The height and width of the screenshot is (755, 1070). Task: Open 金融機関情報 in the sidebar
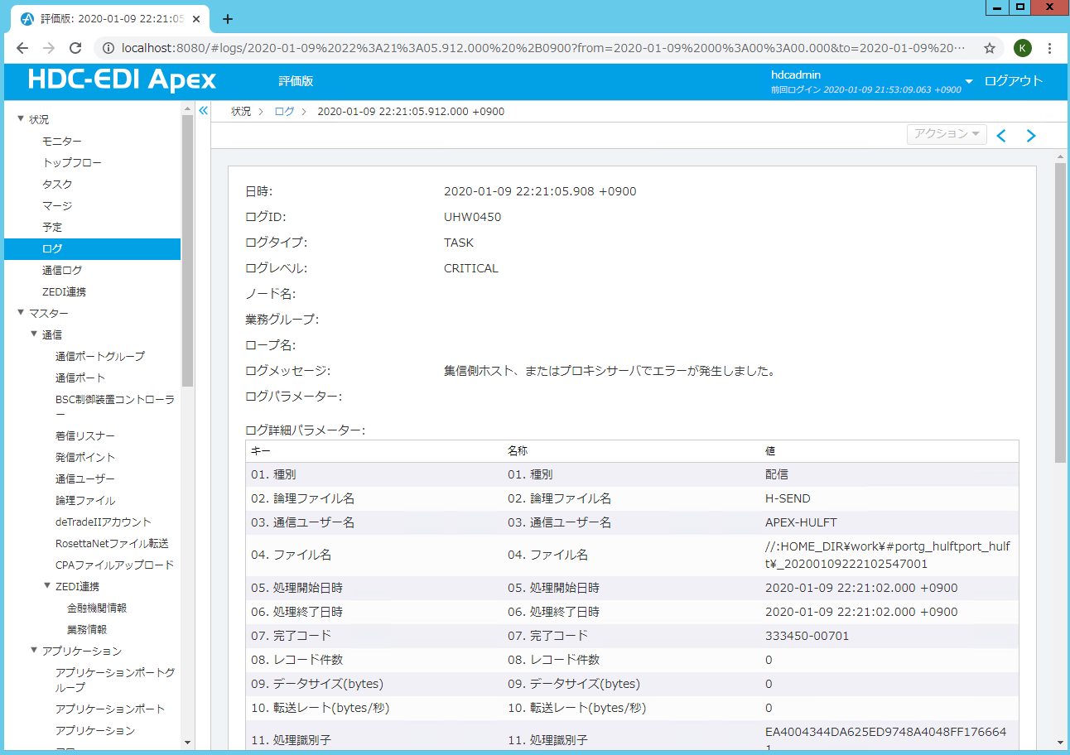97,608
